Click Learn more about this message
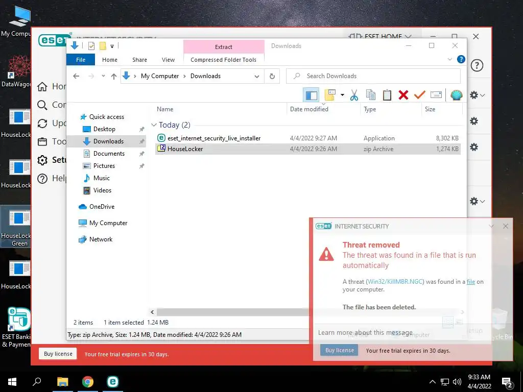 (365, 333)
